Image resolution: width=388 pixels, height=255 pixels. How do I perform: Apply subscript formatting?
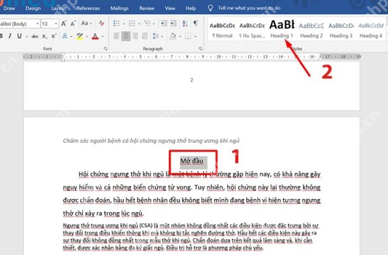coord(44,36)
